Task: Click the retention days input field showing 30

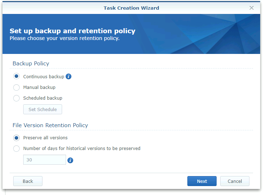Action: [45, 160]
